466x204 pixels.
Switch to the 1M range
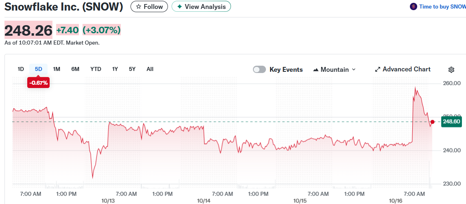click(57, 69)
